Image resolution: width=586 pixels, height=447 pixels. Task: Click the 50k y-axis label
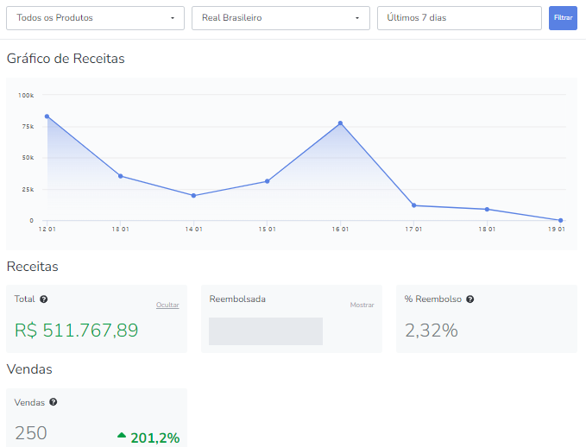point(28,158)
